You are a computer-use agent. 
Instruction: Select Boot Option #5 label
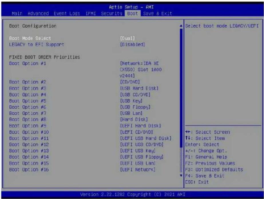[x=27, y=101]
